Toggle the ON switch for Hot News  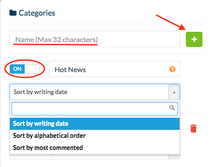pos(25,69)
